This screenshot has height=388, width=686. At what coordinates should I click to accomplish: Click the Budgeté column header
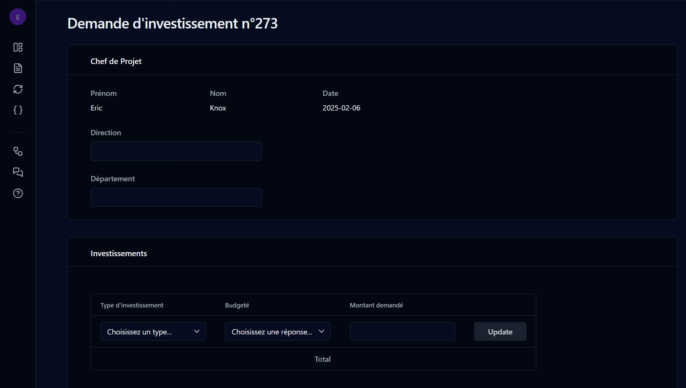click(x=237, y=305)
